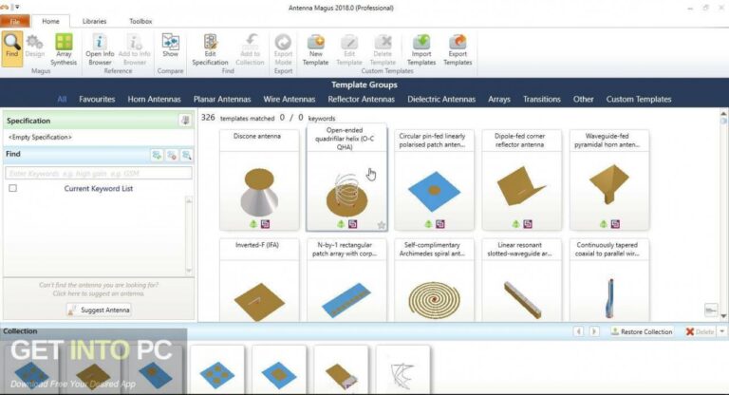This screenshot has width=729, height=395.
Task: Click green icon under Discone antenna
Action: point(252,224)
